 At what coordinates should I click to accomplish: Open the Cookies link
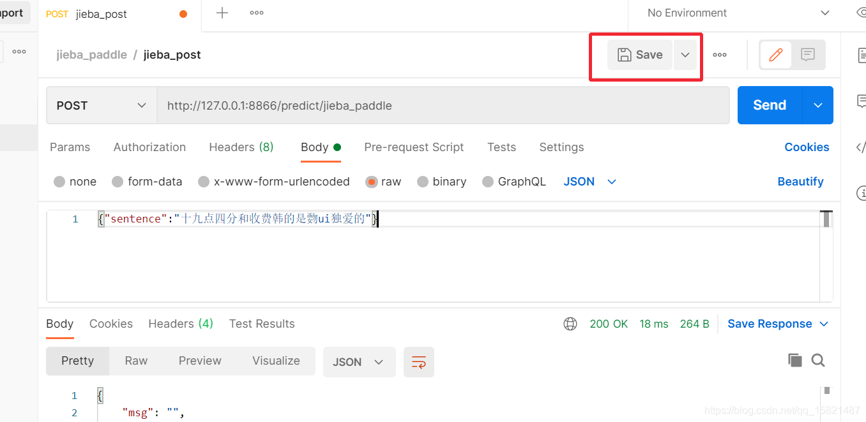(807, 147)
